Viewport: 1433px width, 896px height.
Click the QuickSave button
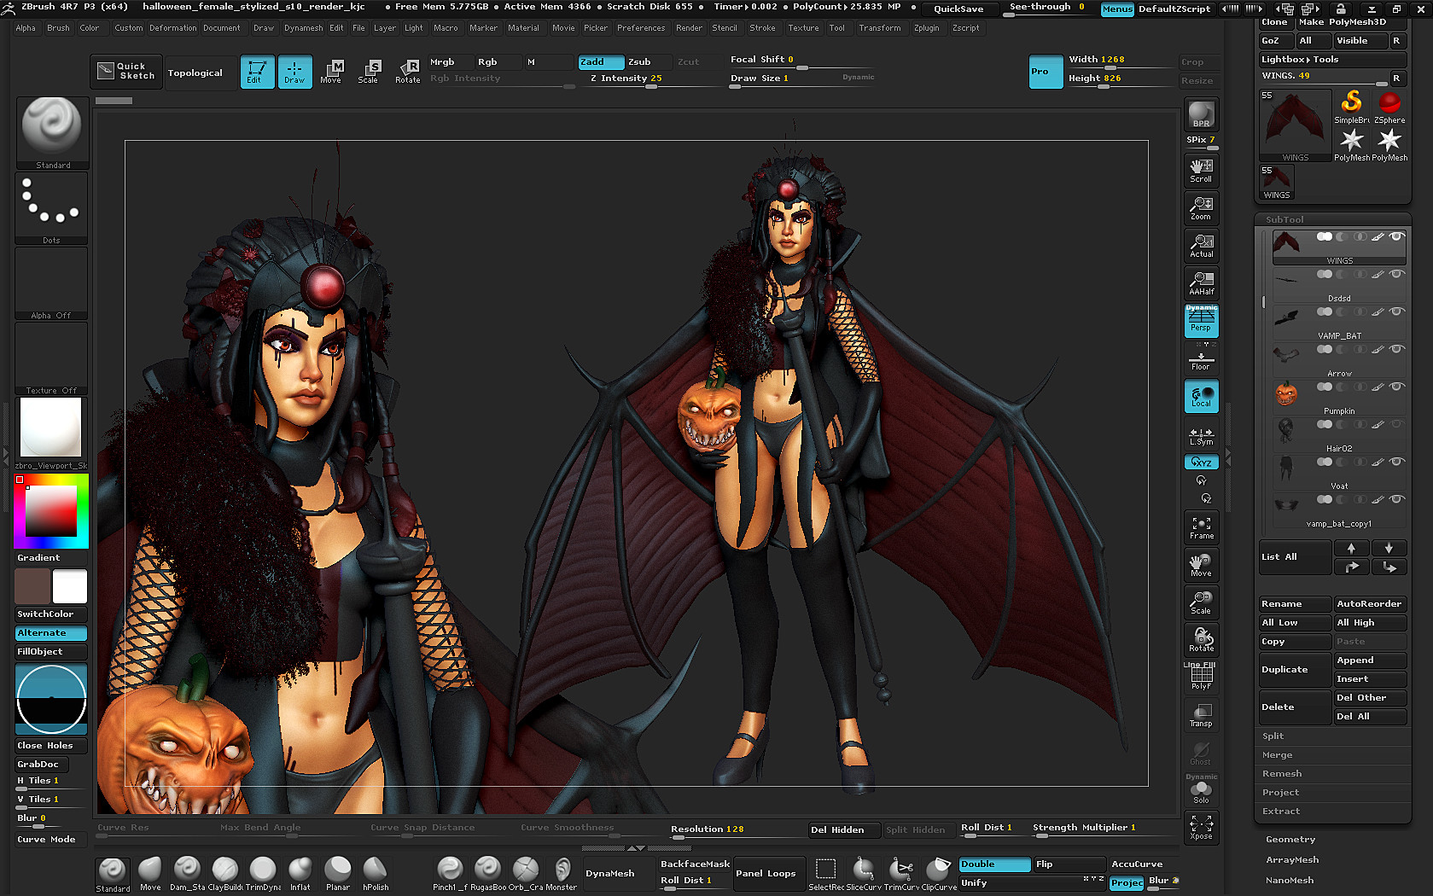pos(958,9)
